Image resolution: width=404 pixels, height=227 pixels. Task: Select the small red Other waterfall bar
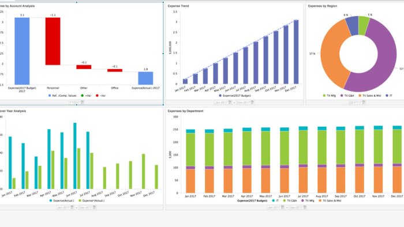tap(84, 67)
